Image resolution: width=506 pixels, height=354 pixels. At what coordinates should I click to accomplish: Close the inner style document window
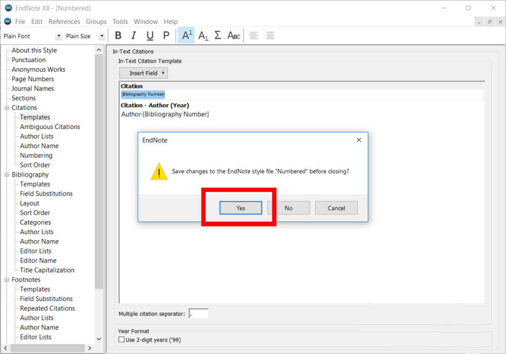click(x=500, y=22)
